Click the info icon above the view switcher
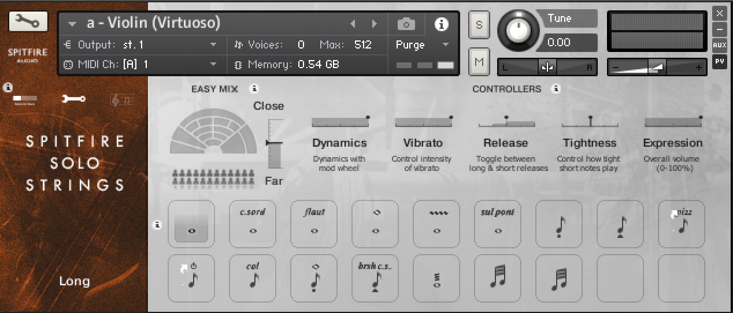This screenshot has width=733, height=313. click(x=8, y=88)
